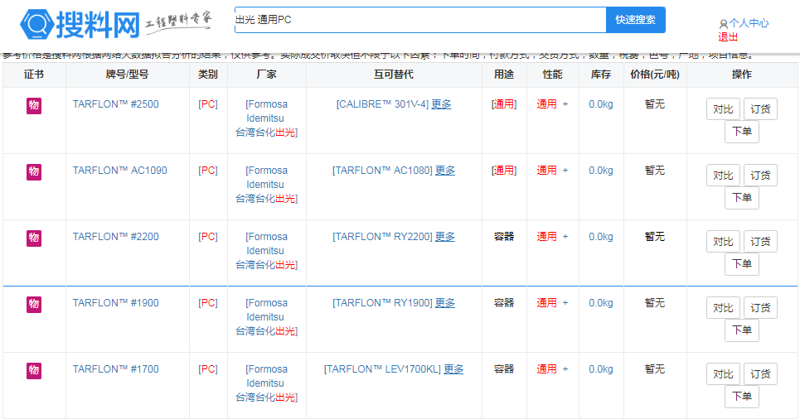Focus the search box containing 出光 通用PC
Viewport: 800px width, 419px height.
(419, 20)
